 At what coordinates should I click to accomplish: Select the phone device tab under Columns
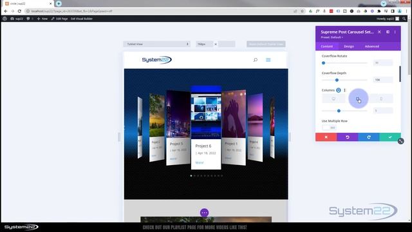coord(381,99)
